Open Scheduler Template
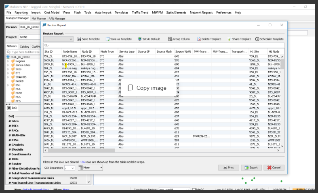The width and height of the screenshot is (318, 193). [x=269, y=39]
